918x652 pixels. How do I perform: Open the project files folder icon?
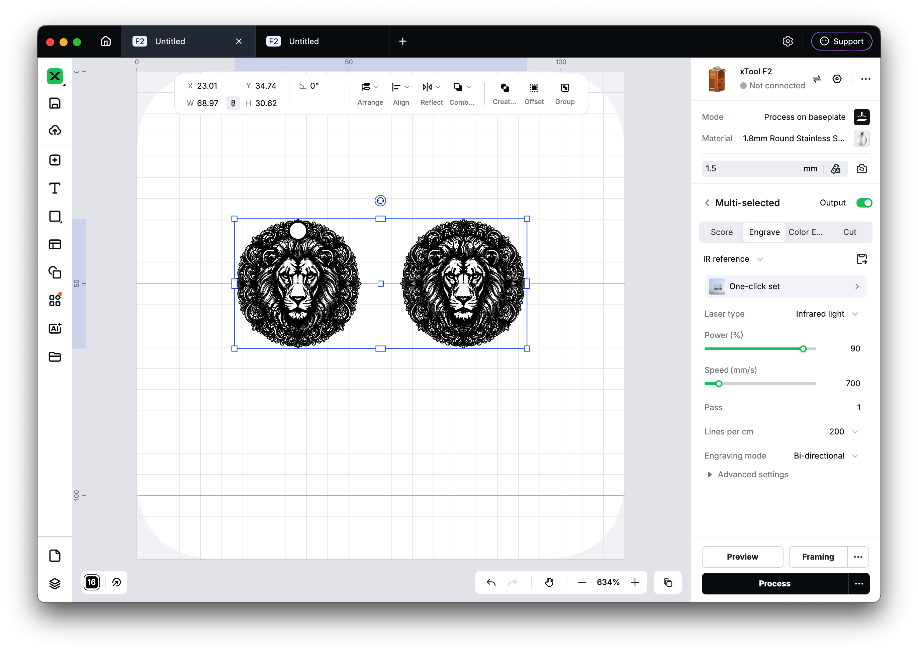pos(55,357)
